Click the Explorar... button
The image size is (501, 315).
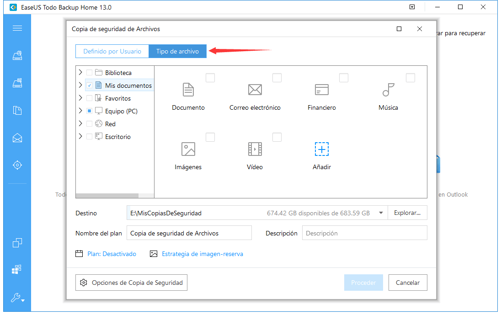click(x=407, y=213)
